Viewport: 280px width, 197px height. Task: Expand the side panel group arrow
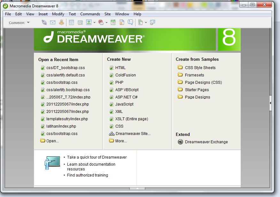tap(270, 103)
